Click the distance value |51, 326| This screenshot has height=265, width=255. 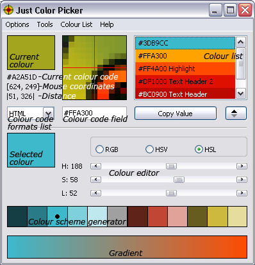(21, 96)
